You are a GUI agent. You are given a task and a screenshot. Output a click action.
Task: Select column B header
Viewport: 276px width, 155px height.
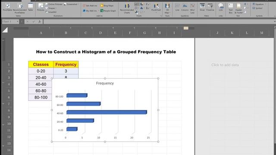click(66, 33)
